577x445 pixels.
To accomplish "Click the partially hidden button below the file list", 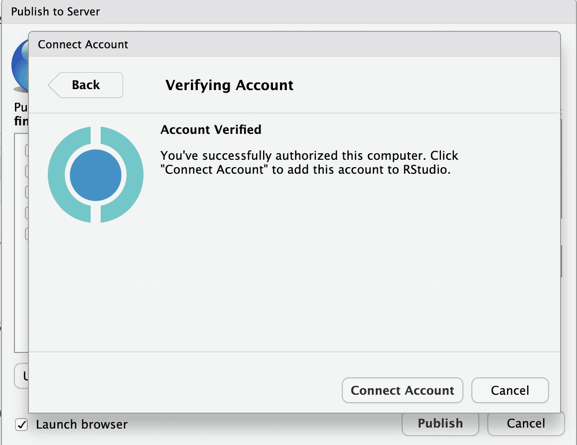I will tap(22, 376).
